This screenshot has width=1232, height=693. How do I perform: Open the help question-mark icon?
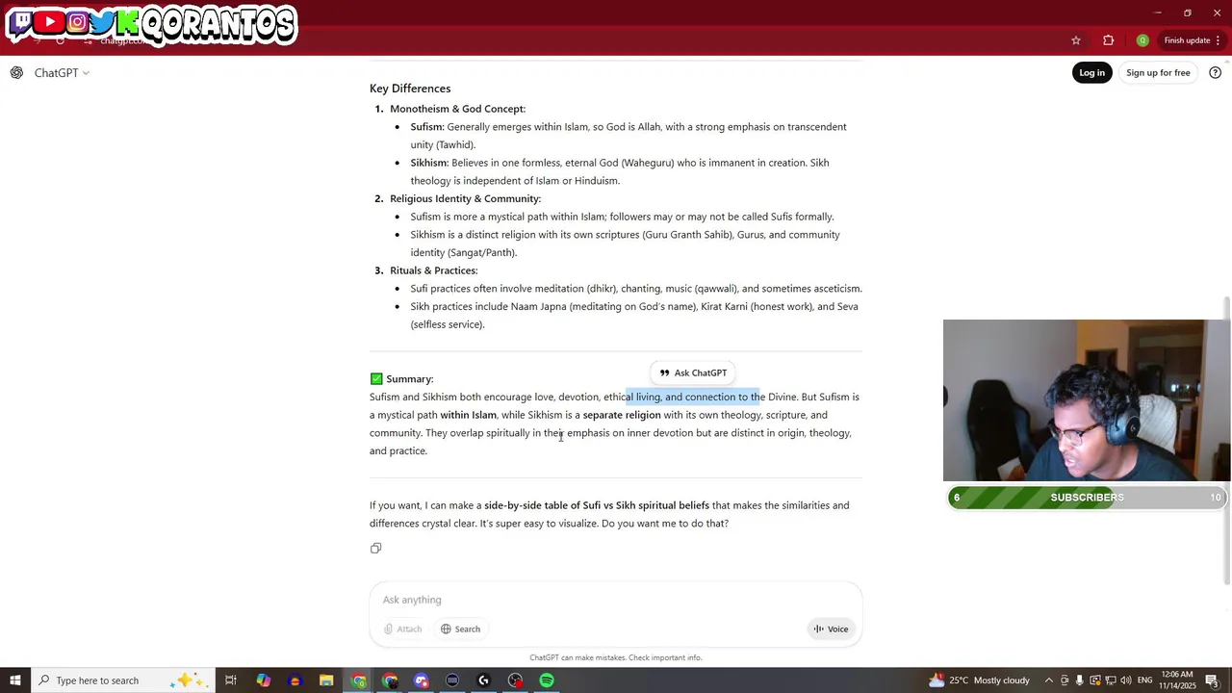pos(1215,73)
